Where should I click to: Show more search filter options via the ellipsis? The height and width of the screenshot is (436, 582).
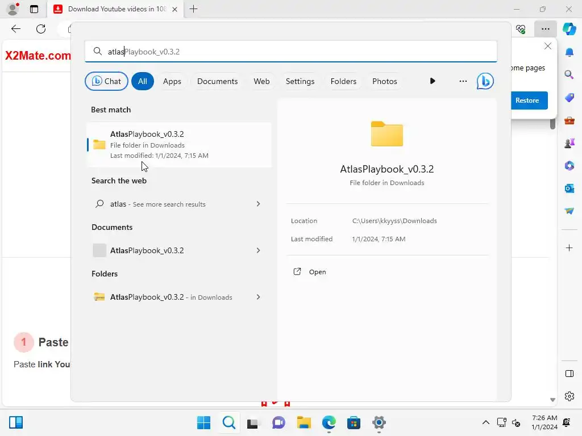(463, 81)
